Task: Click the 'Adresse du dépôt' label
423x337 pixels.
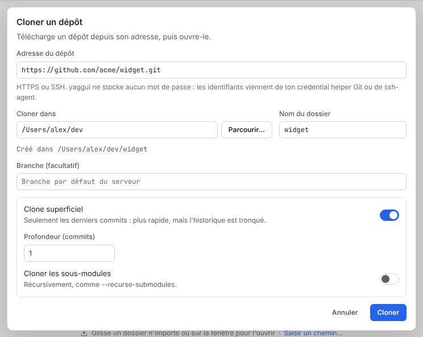Action: pyautogui.click(x=45, y=54)
